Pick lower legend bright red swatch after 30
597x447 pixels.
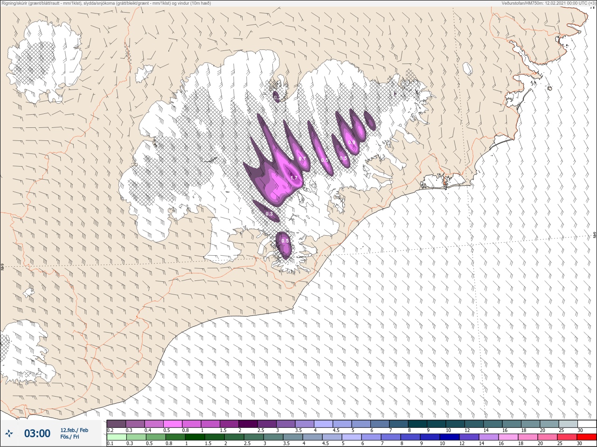tap(587, 437)
